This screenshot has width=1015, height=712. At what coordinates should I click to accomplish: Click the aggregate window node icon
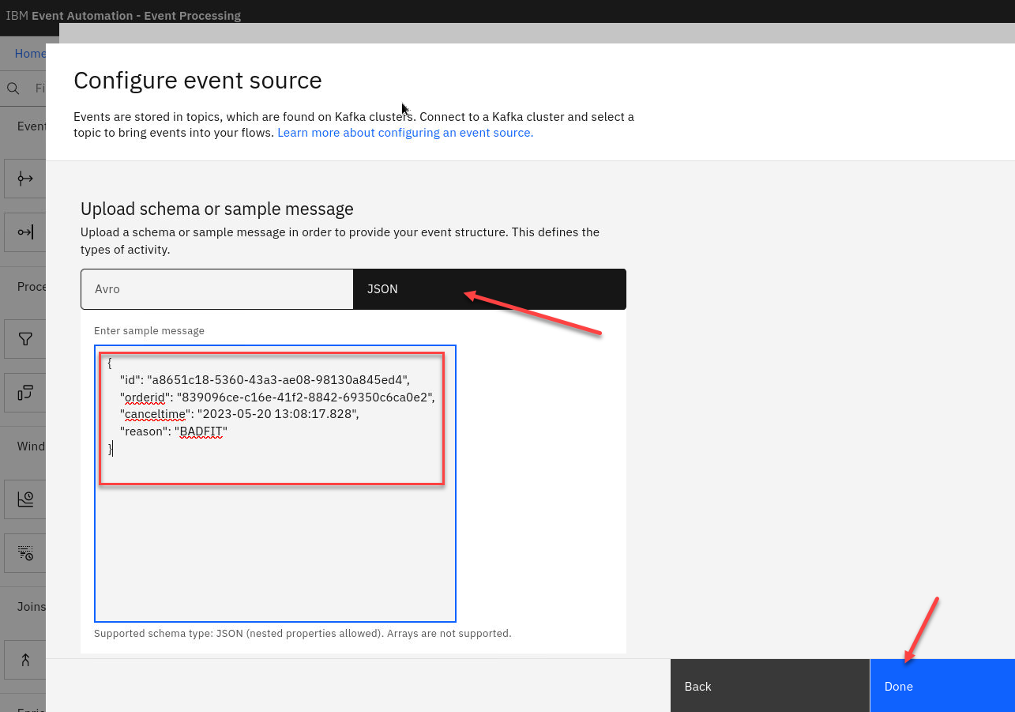click(x=25, y=499)
